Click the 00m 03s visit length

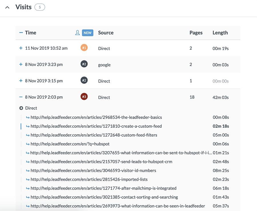[220, 65]
